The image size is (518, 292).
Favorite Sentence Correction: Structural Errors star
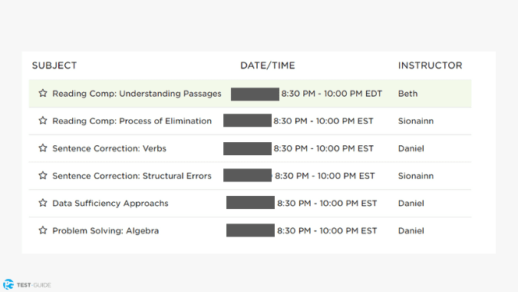point(43,176)
